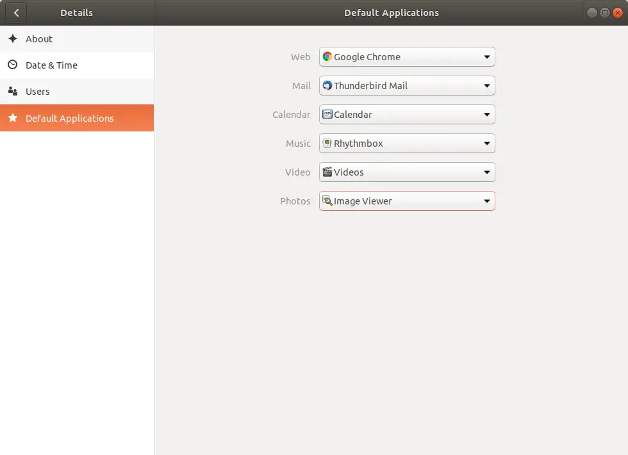The image size is (628, 455).
Task: Click the Default Applications star icon
Action: pos(13,118)
